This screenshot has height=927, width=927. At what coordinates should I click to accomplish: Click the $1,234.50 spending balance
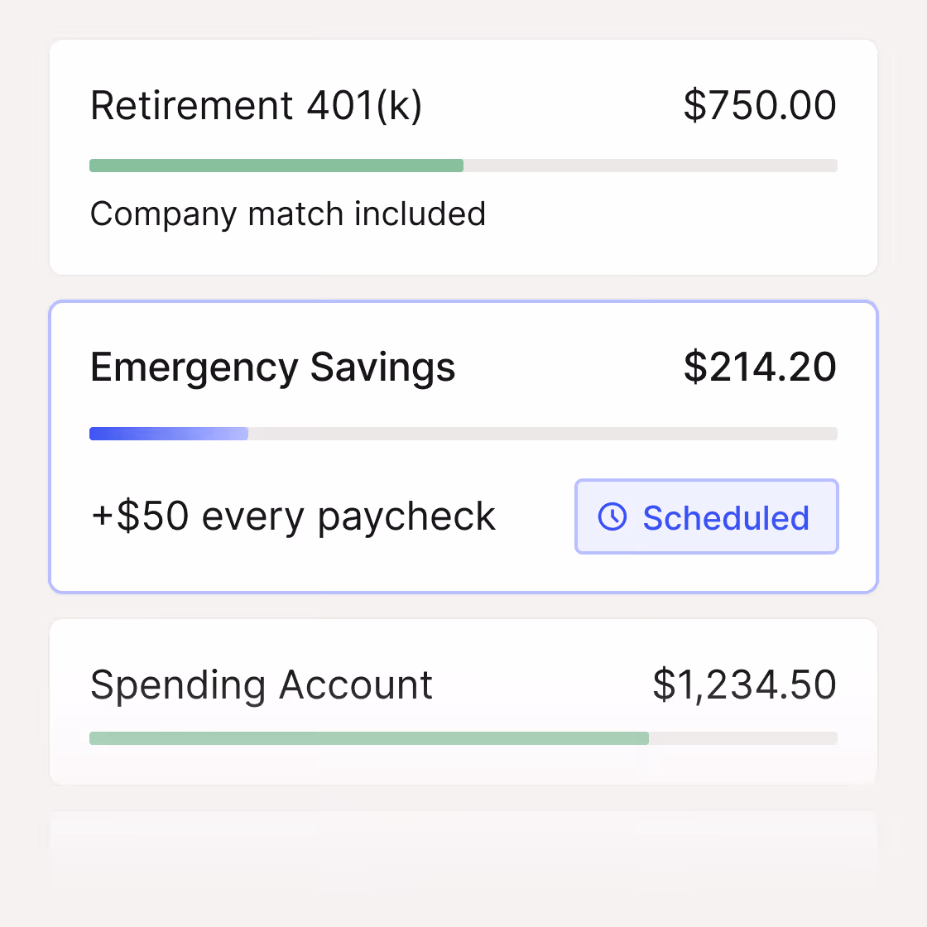point(745,684)
